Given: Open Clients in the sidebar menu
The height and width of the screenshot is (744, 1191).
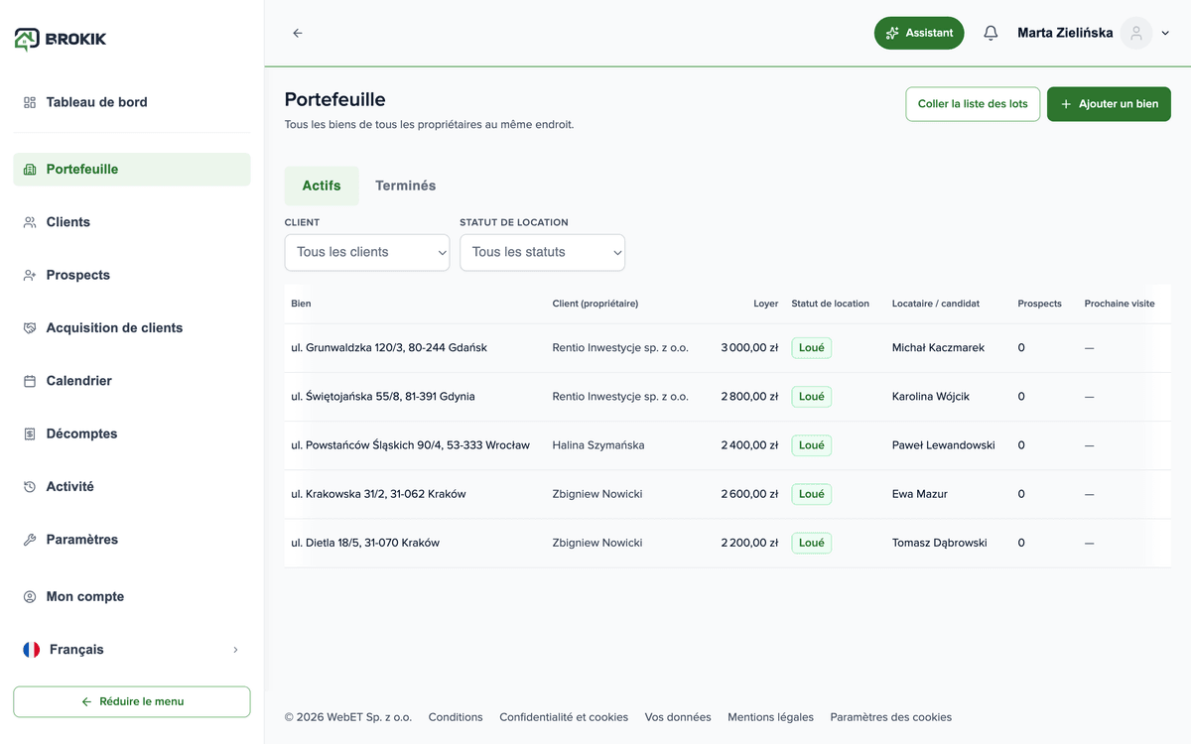Looking at the screenshot, I should [x=132, y=222].
